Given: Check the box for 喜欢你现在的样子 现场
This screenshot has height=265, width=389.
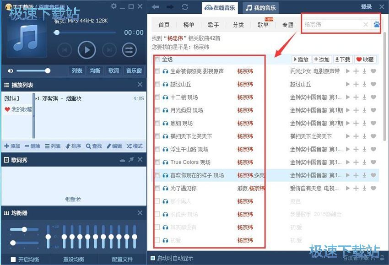Looking at the screenshot, I should click(157, 175).
